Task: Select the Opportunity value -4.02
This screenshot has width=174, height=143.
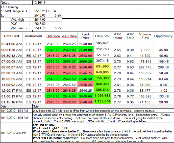Action: coord(163,91)
